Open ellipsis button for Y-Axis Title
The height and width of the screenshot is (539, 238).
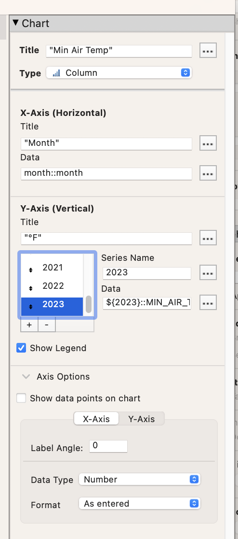coord(208,238)
